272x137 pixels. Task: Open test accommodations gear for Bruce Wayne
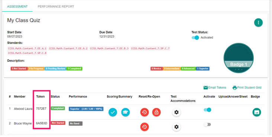pyautogui.click(x=177, y=127)
